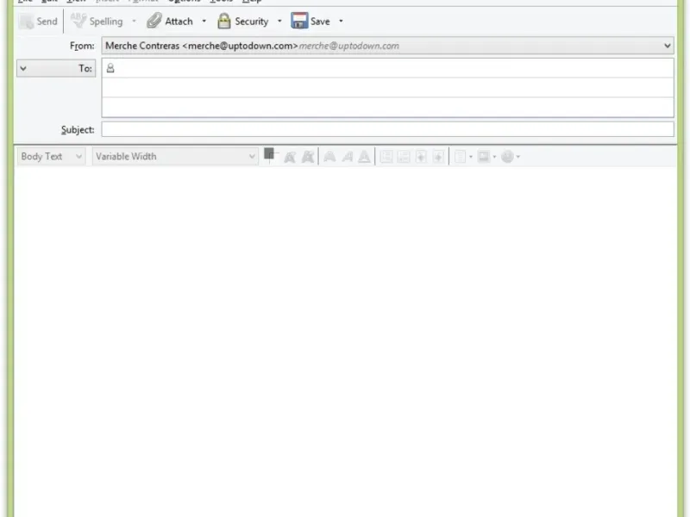Expand the Attach dropdown arrow
The image size is (690, 517).
coord(204,21)
